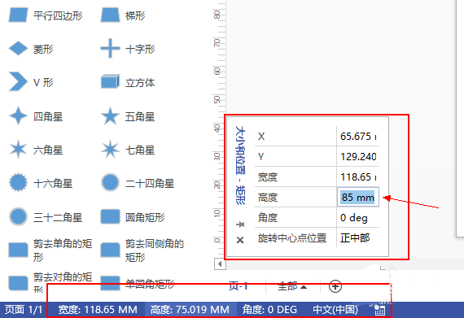Choose the 十字形 cross shape

(128, 49)
